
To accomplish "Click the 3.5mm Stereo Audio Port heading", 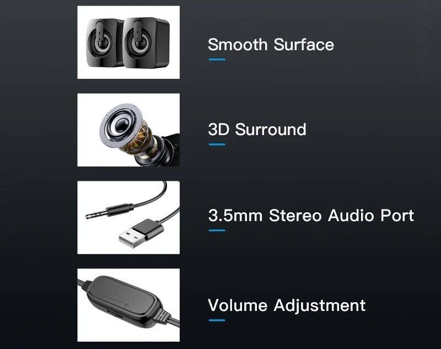I will (x=311, y=215).
